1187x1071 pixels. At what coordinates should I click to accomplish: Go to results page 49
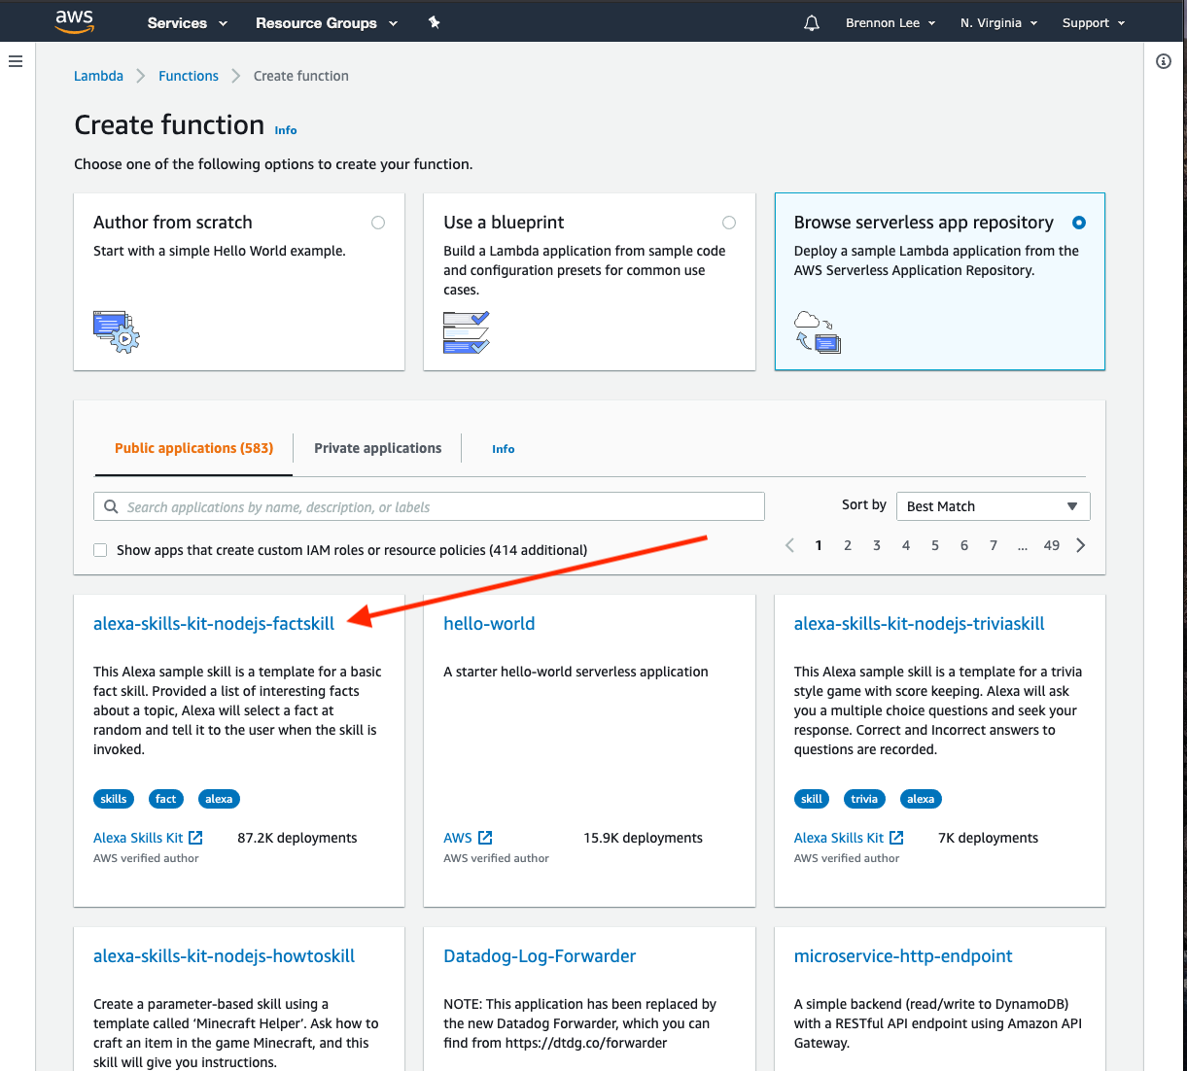[1052, 545]
